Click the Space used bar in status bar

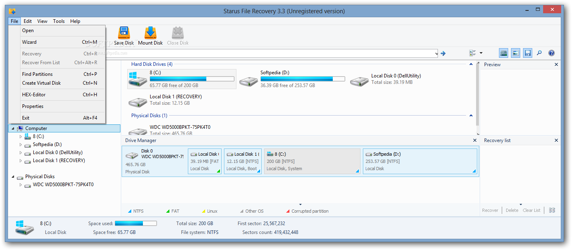coord(136,224)
